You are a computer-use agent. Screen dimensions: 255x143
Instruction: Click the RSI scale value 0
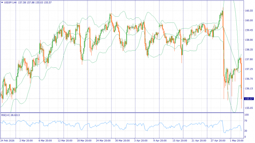[245, 137]
